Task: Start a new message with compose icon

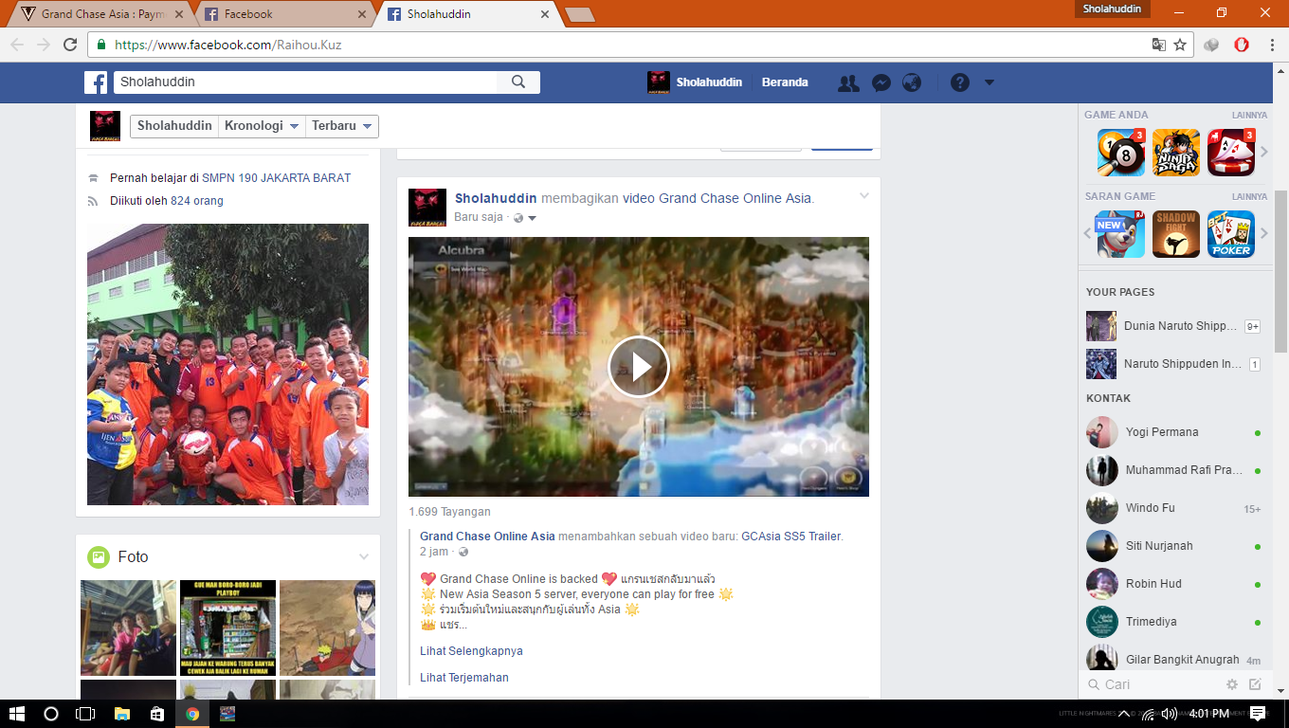Action: point(1255,684)
